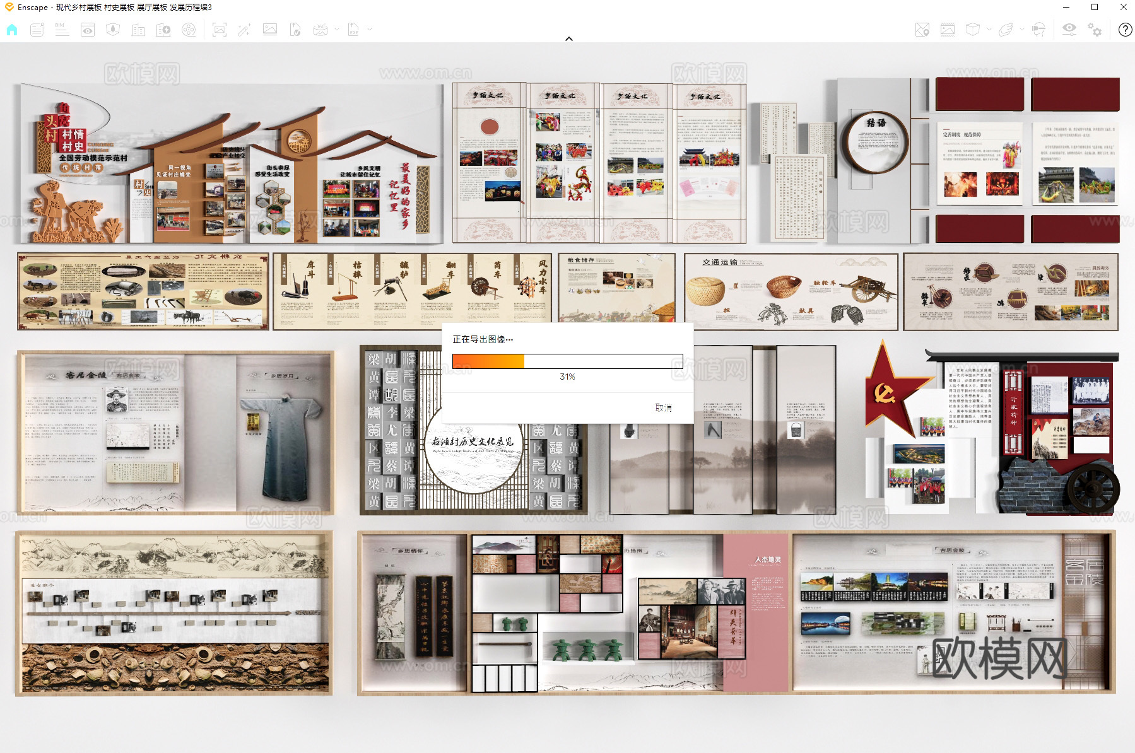Viewport: 1135px width, 753px height.
Task: Click the Home icon in the toolbar
Action: tap(12, 30)
